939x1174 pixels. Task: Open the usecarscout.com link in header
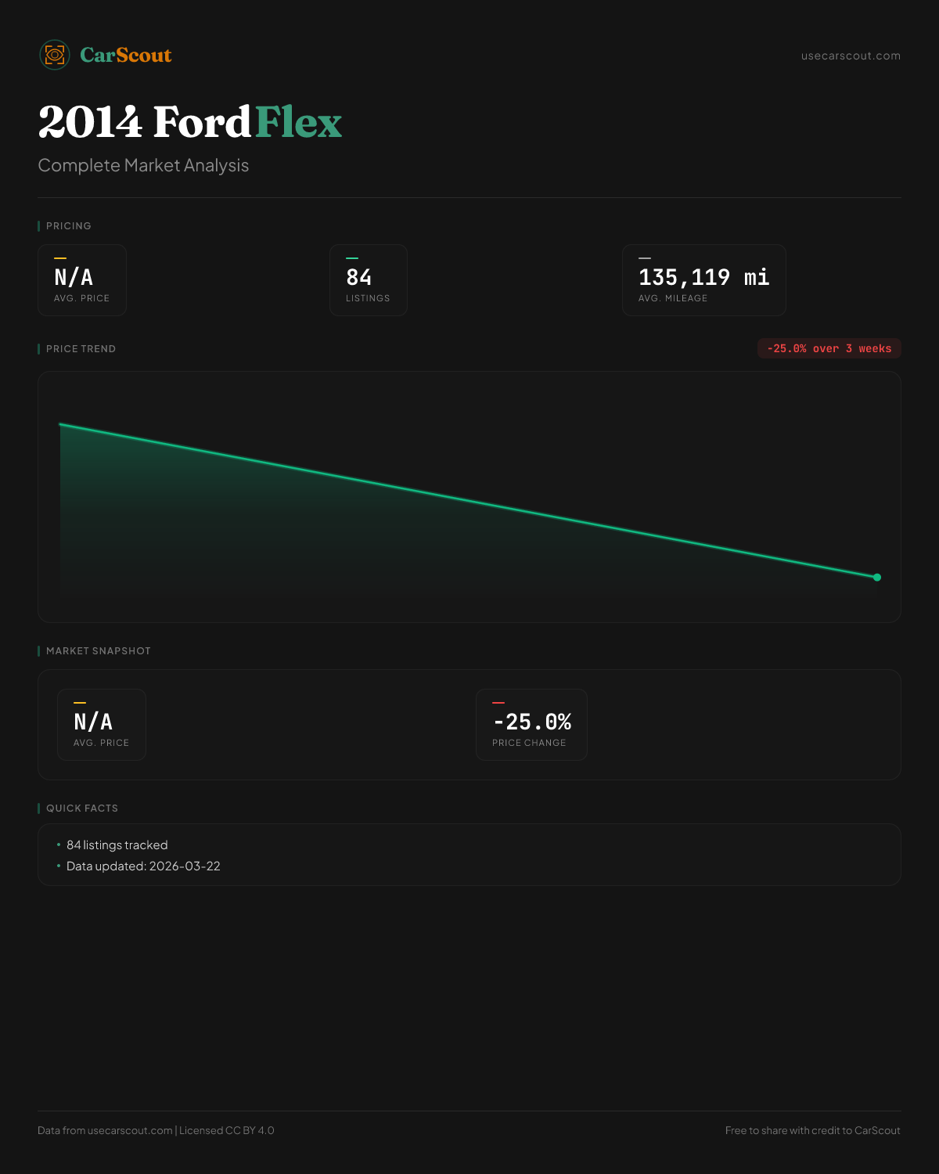click(851, 56)
